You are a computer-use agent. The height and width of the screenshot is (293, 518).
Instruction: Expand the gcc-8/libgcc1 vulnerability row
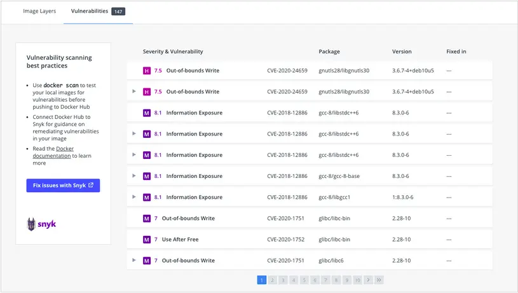coord(134,197)
